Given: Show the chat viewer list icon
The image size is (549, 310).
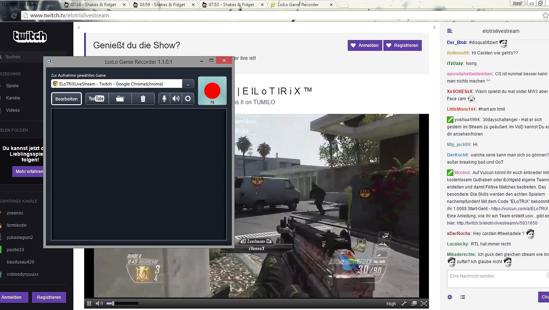Looking at the screenshot, I should [463, 297].
